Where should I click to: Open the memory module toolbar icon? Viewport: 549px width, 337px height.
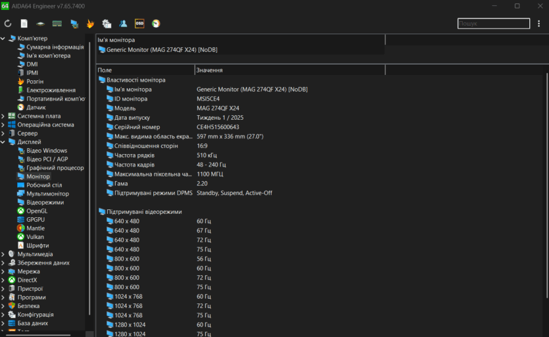pos(57,24)
